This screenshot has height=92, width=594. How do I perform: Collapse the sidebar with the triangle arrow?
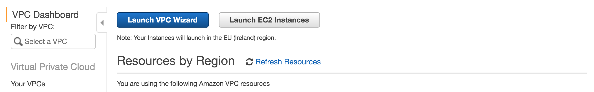pos(102,23)
